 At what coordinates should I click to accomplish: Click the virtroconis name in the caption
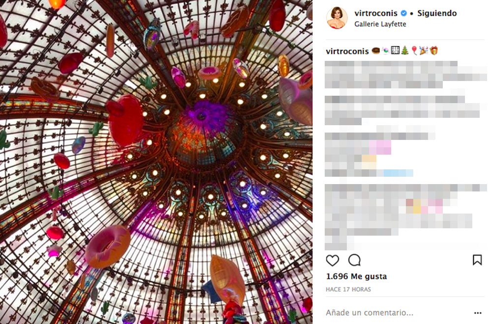point(347,51)
